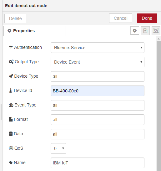The width and height of the screenshot is (161, 171).
Task: Open the Authentication dropdown
Action: pos(98,48)
